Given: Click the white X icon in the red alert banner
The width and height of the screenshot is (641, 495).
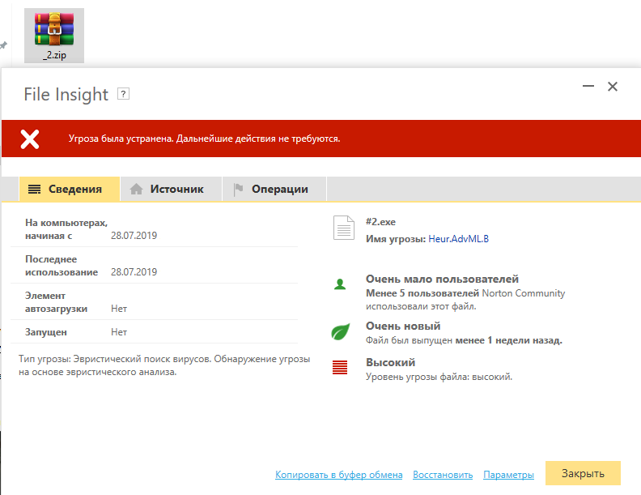Looking at the screenshot, I should tap(30, 139).
